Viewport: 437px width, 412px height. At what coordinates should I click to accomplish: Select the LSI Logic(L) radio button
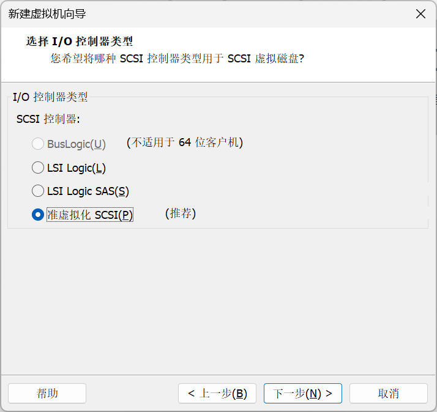38,167
